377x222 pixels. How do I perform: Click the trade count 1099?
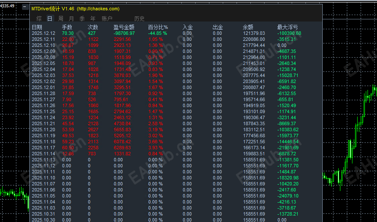pos(93,45)
